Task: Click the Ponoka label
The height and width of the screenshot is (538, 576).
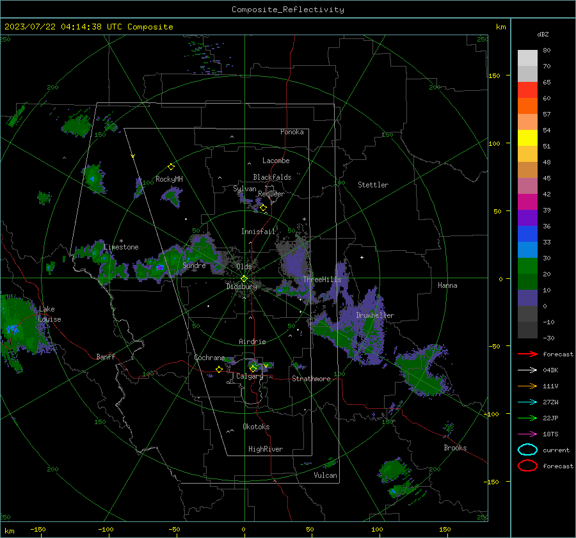Action: (x=292, y=132)
